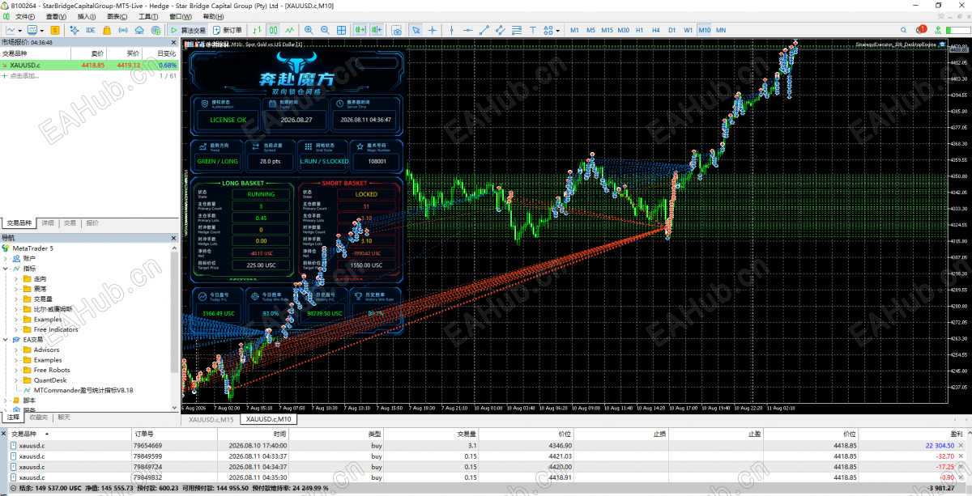Switch chart to line chart type
The image size is (972, 496).
[x=291, y=30]
